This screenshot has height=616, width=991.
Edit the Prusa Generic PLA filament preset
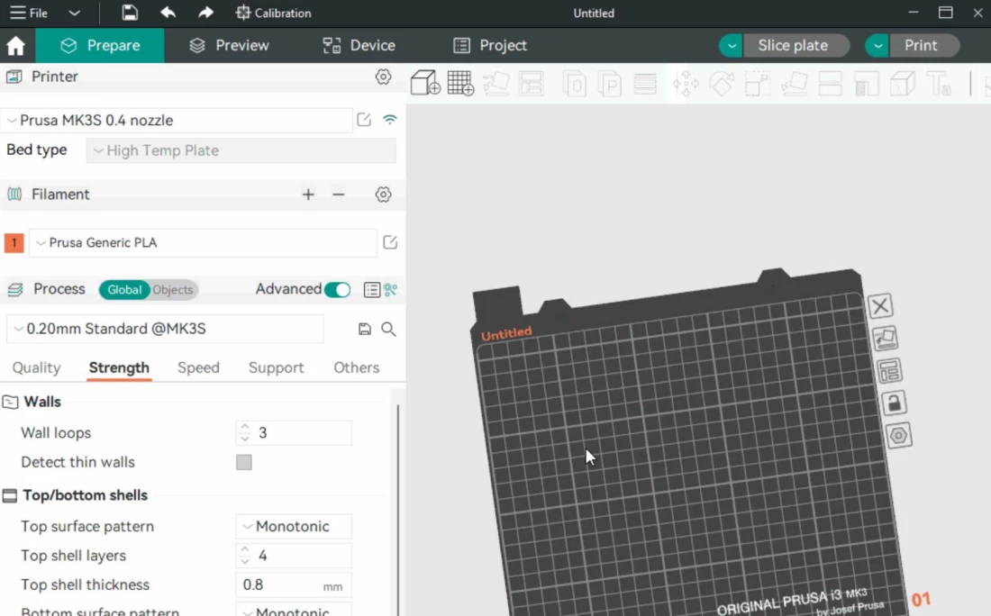[x=390, y=242]
